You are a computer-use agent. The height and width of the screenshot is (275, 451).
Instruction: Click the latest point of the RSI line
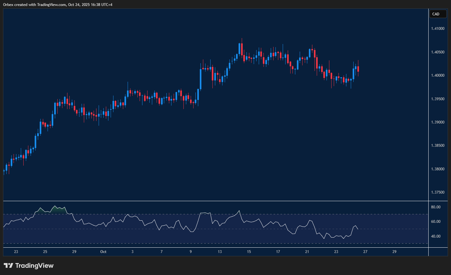click(358, 229)
